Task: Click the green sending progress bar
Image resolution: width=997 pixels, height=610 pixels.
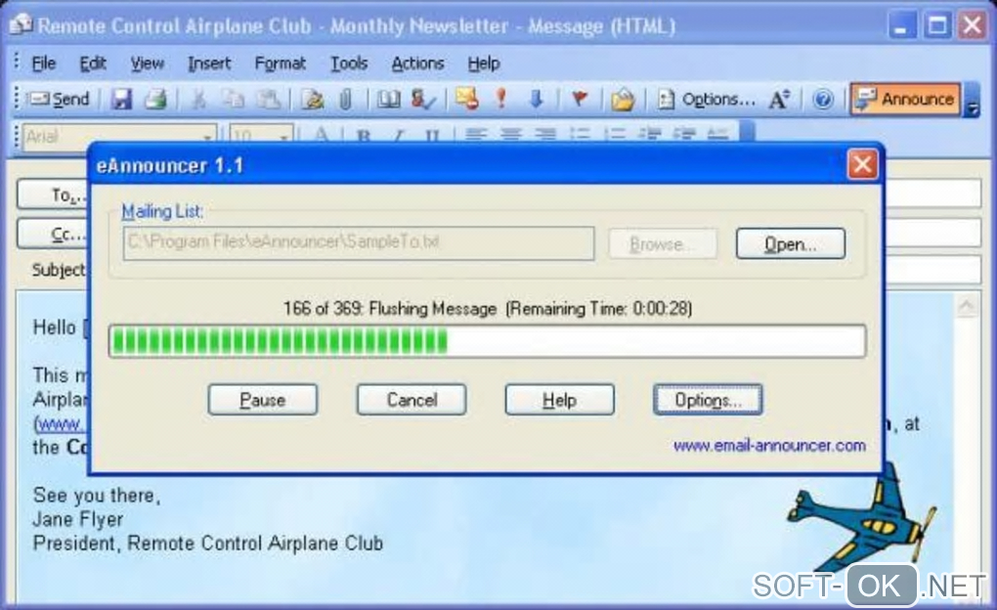Action: [487, 341]
